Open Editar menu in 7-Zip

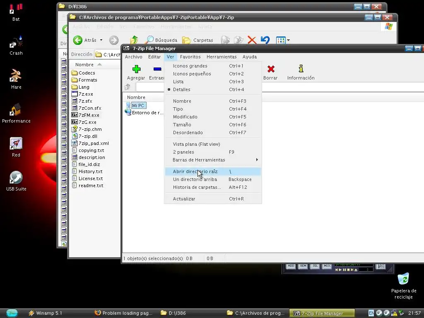[x=154, y=57]
